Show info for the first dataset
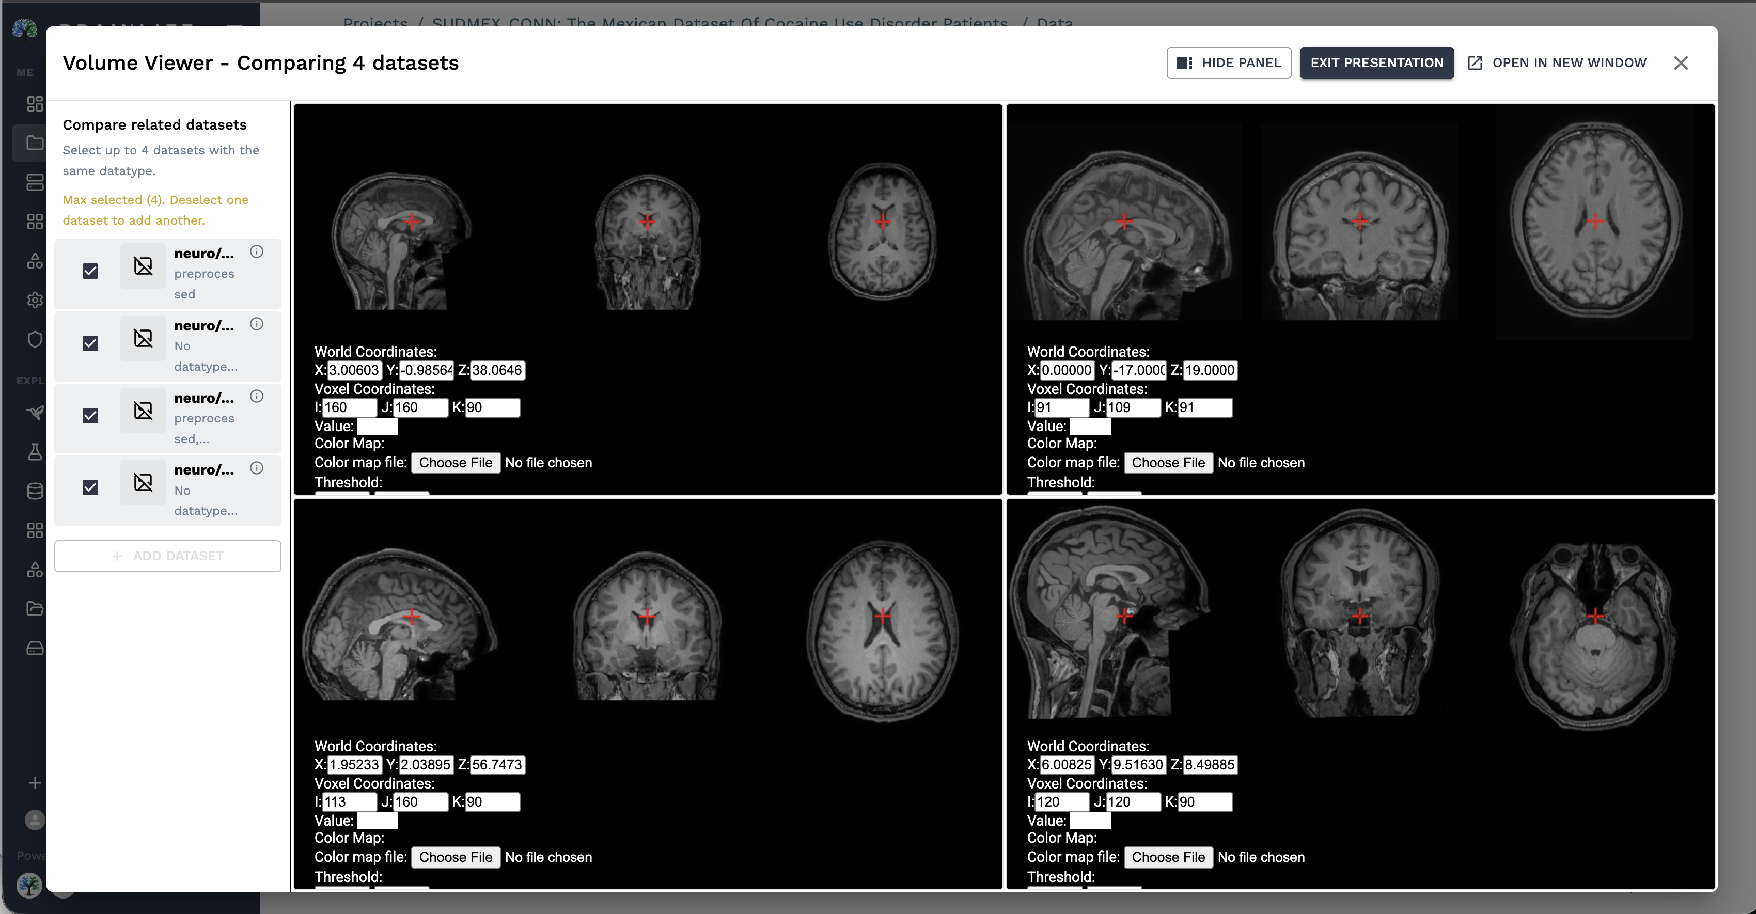The image size is (1756, 914). click(256, 251)
